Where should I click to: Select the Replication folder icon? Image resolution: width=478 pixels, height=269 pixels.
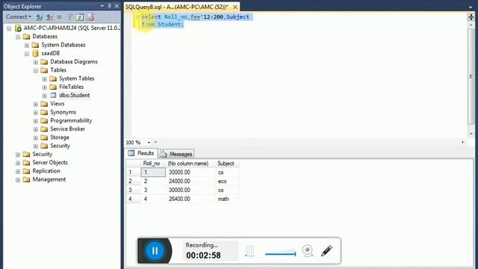click(x=27, y=171)
